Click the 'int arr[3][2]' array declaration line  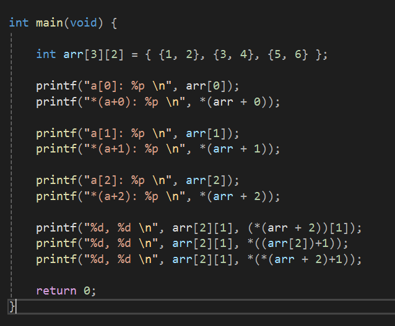click(182, 54)
